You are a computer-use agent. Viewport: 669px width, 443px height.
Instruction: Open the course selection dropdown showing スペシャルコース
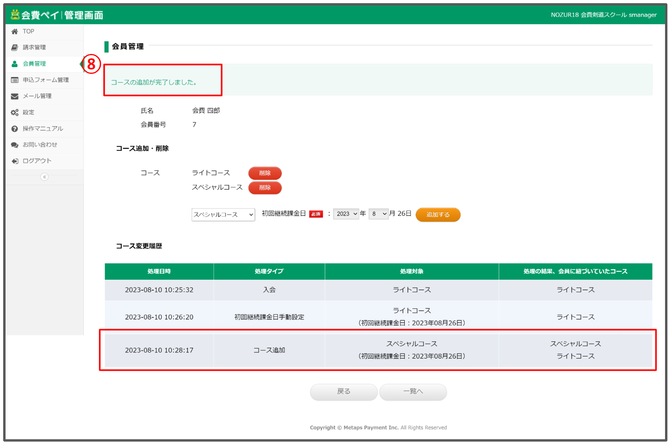tap(223, 214)
